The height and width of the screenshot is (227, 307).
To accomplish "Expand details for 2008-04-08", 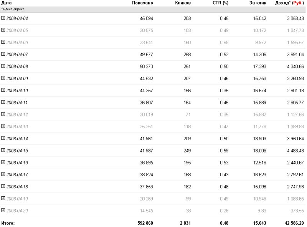I will coord(3,66).
